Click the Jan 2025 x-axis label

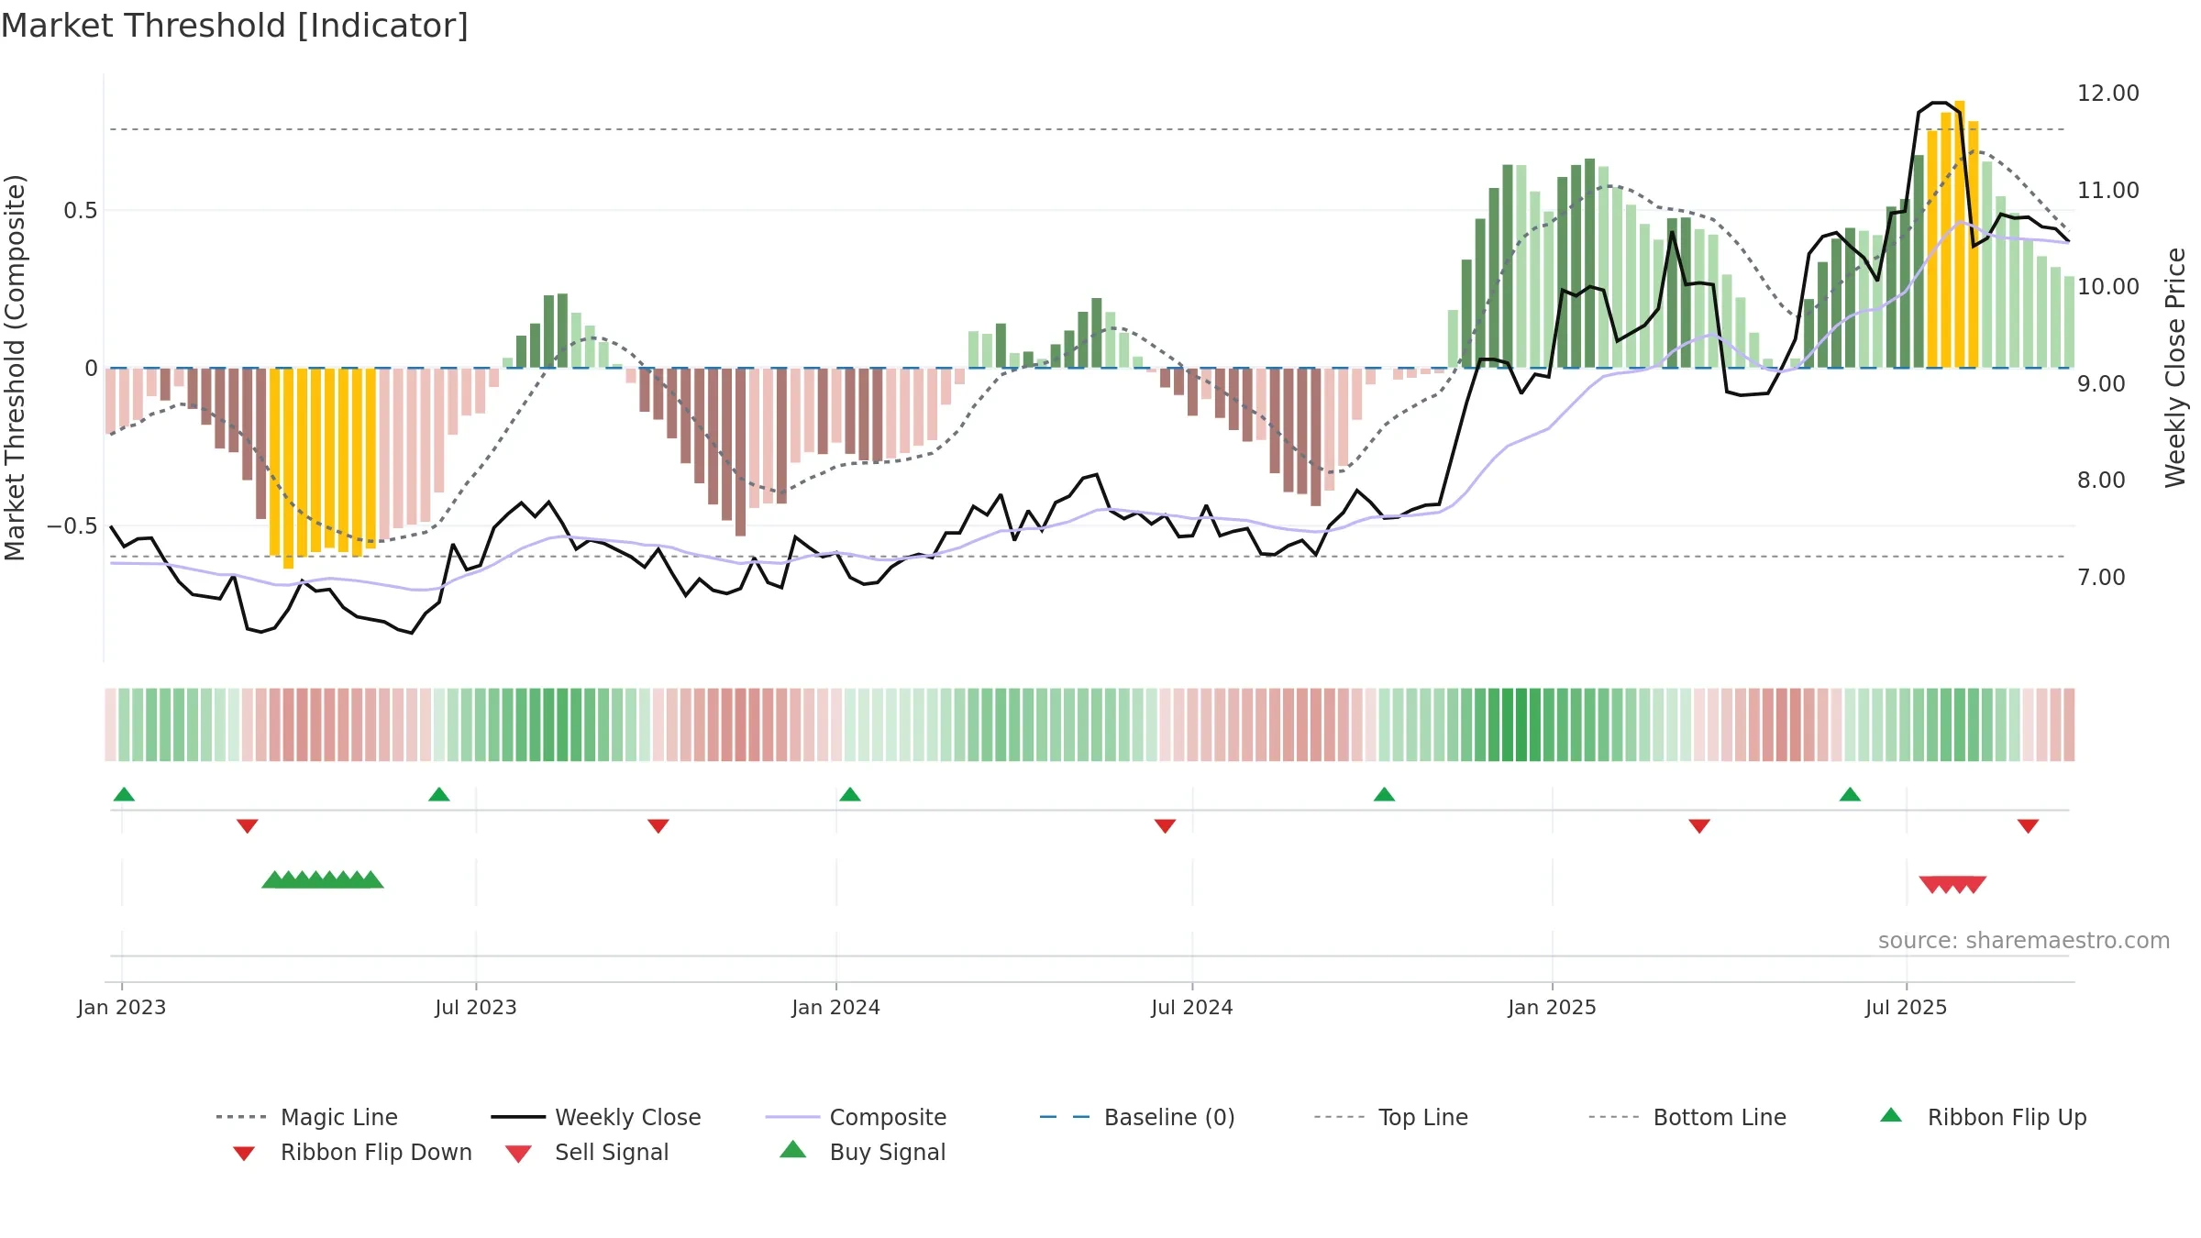point(1553,1008)
